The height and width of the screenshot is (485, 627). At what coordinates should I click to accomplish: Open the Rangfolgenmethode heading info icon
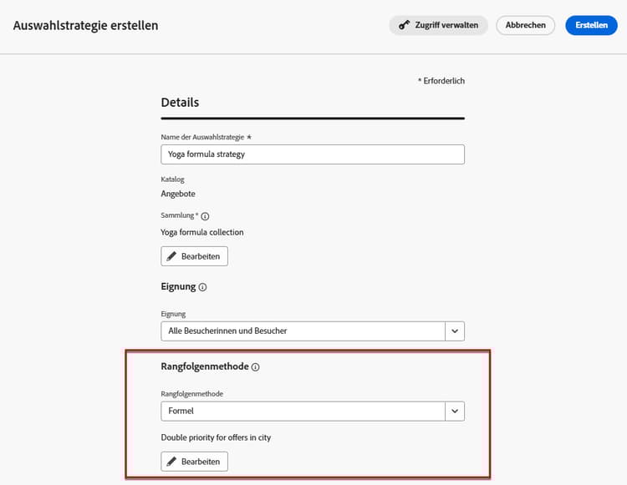[256, 366]
